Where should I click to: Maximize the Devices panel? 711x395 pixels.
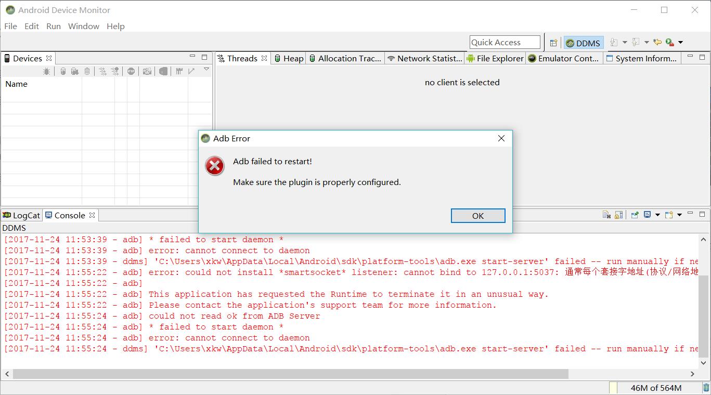tap(204, 57)
